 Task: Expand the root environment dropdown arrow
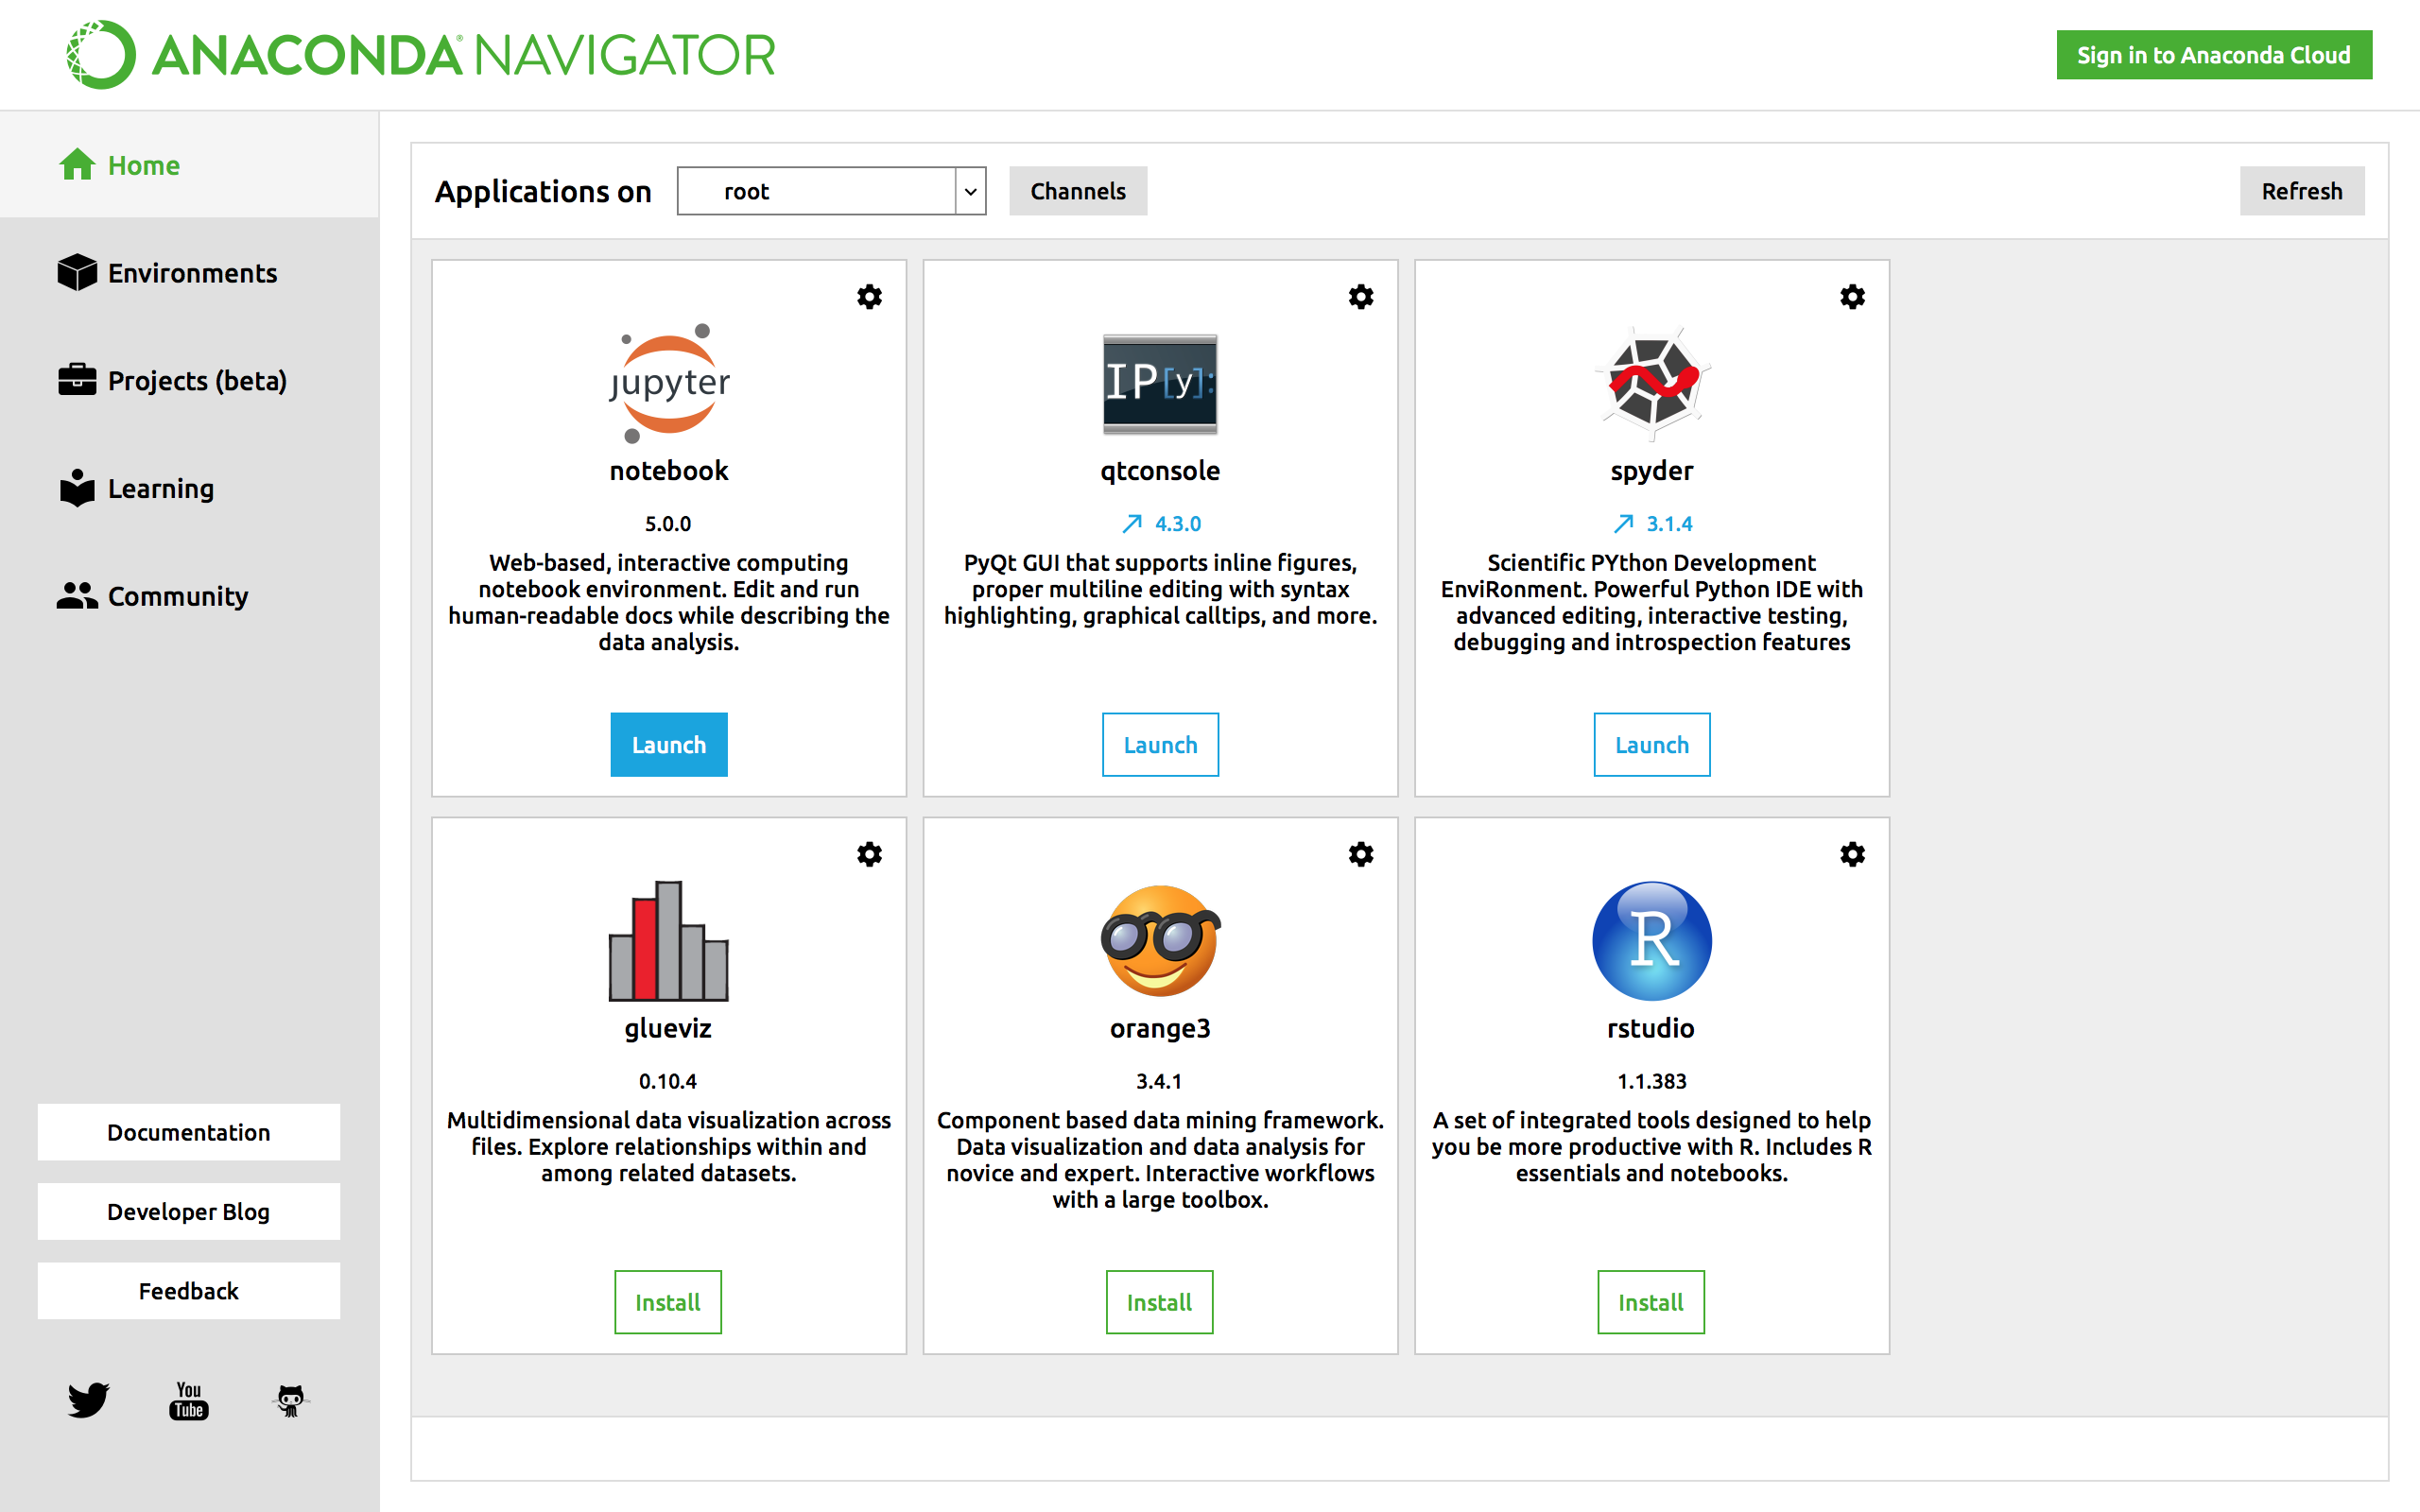[x=970, y=191]
